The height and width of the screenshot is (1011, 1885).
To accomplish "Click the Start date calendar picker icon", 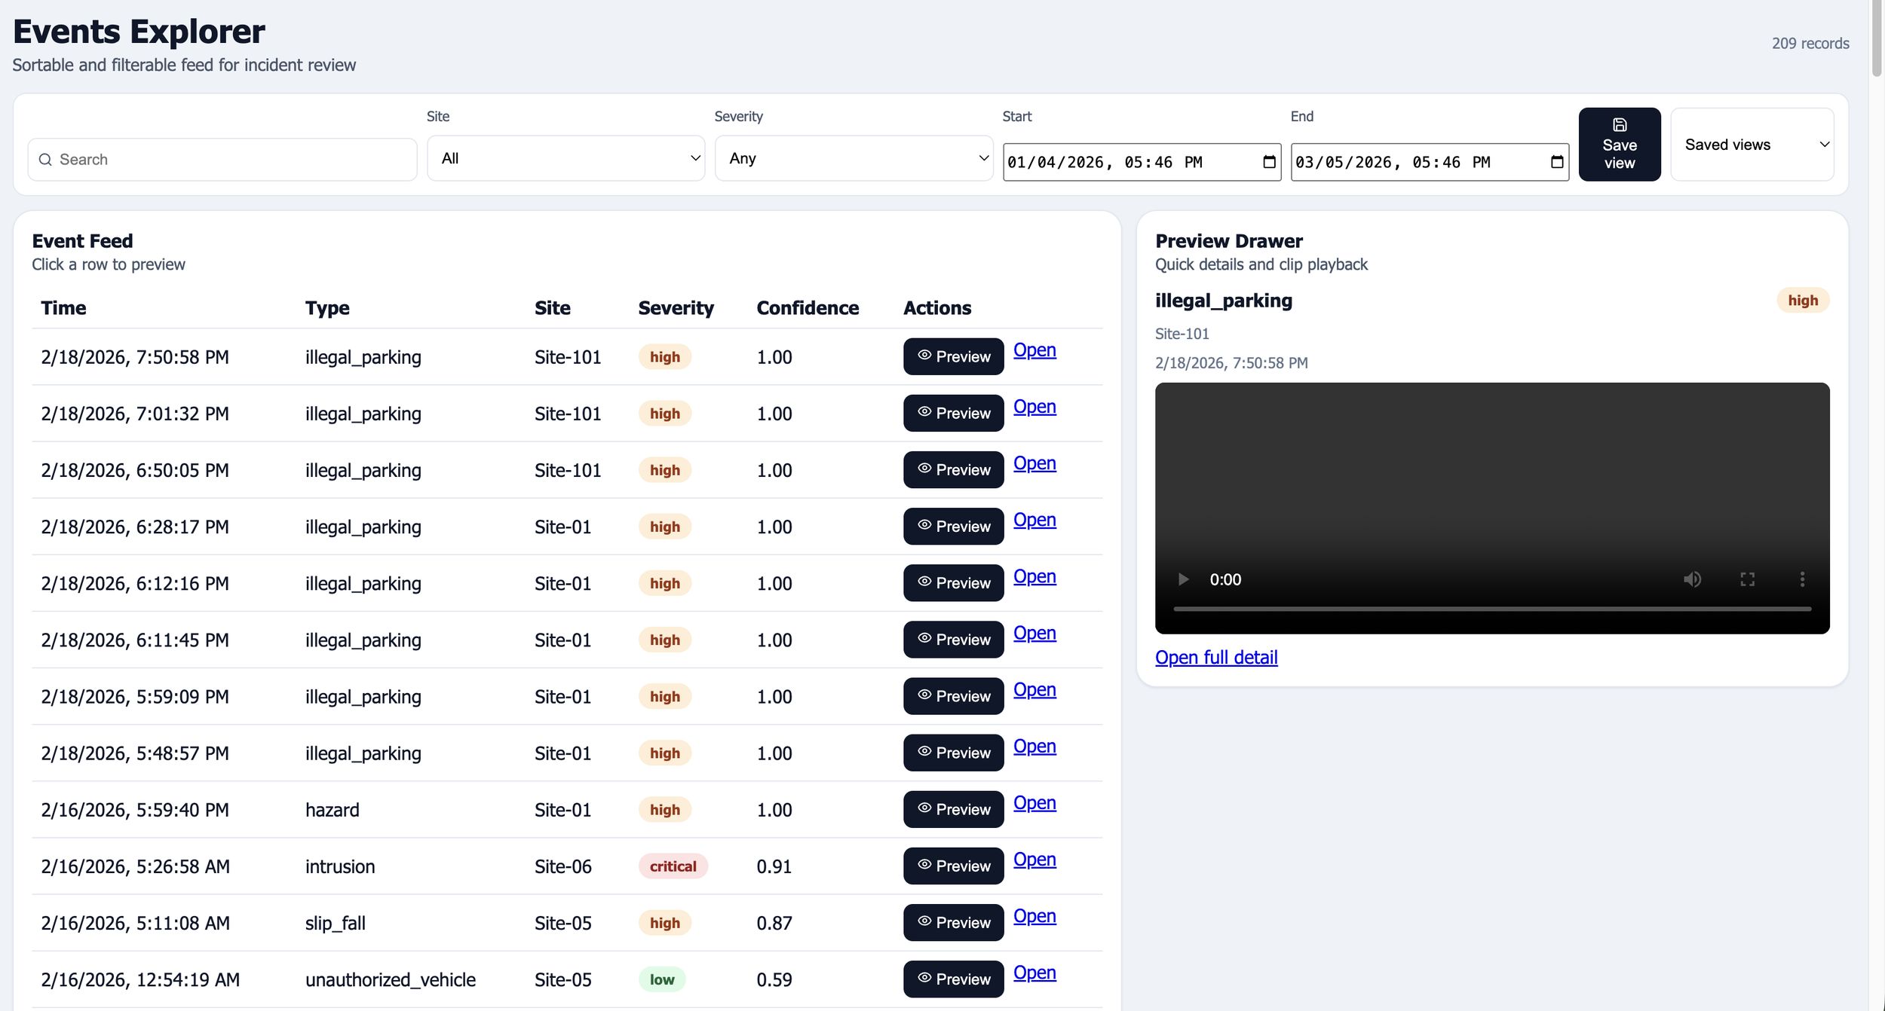I will coord(1269,162).
